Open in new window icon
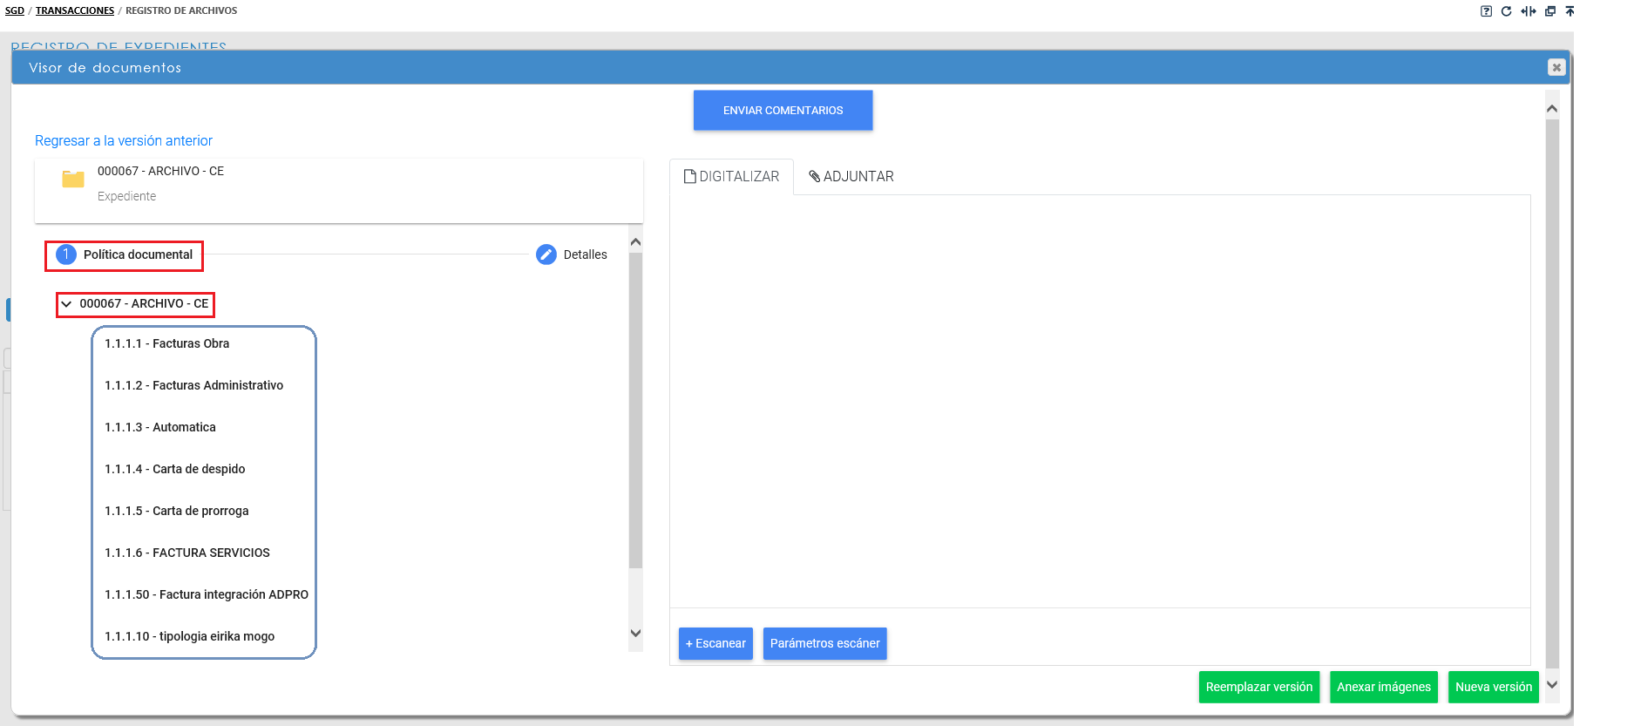This screenshot has width=1634, height=726. [x=1550, y=11]
